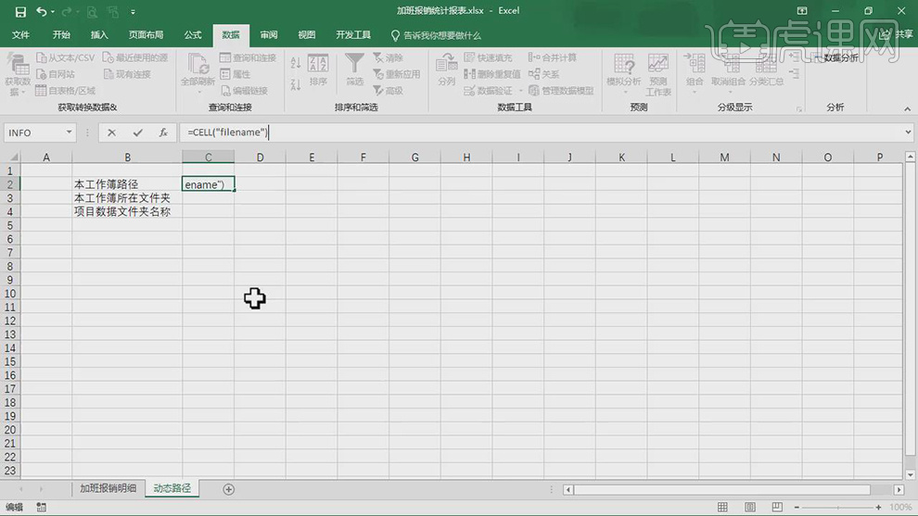Image resolution: width=918 pixels, height=516 pixels.
Task: Open Data Validation (数据验证) dropdown arrow
Action: tap(521, 91)
